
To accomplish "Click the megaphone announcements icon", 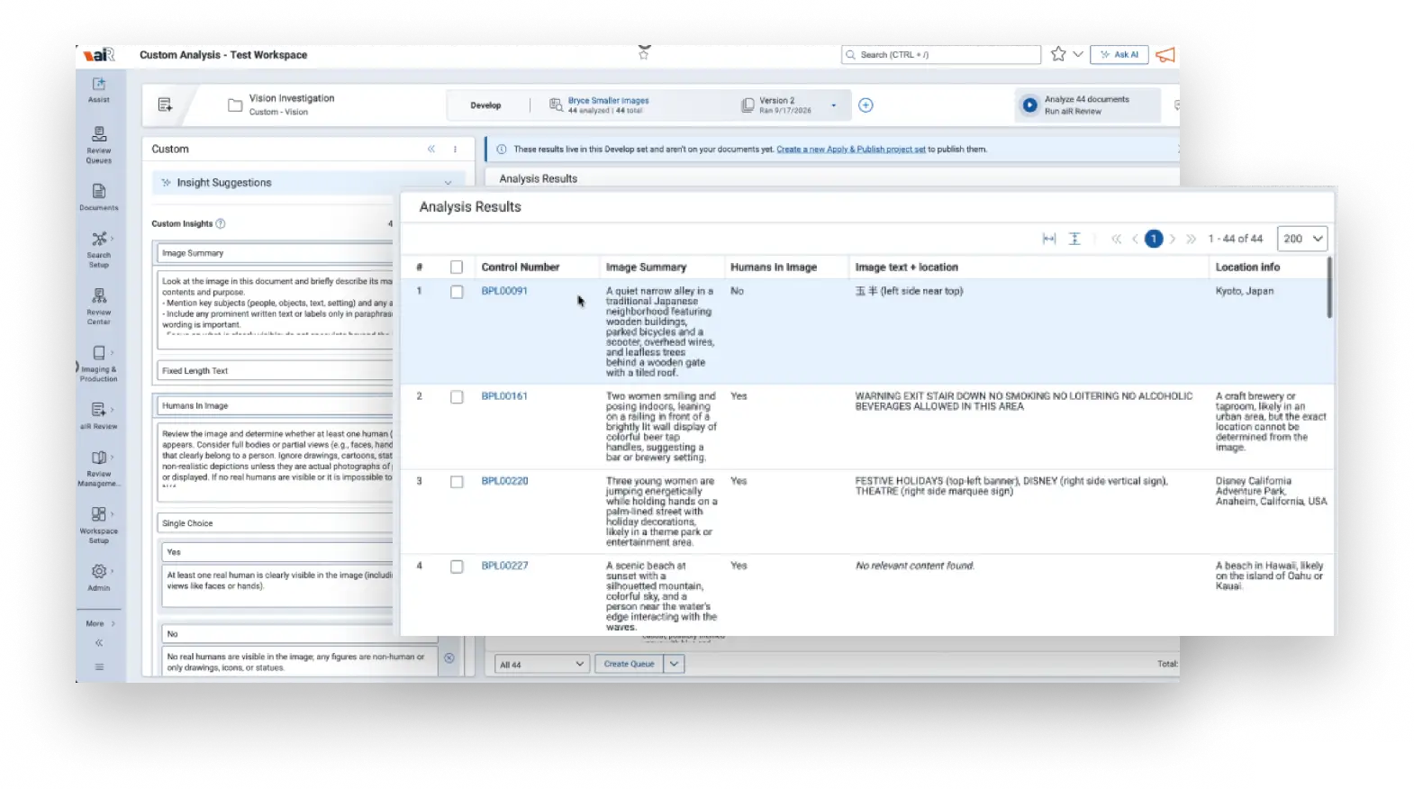I will (x=1165, y=55).
